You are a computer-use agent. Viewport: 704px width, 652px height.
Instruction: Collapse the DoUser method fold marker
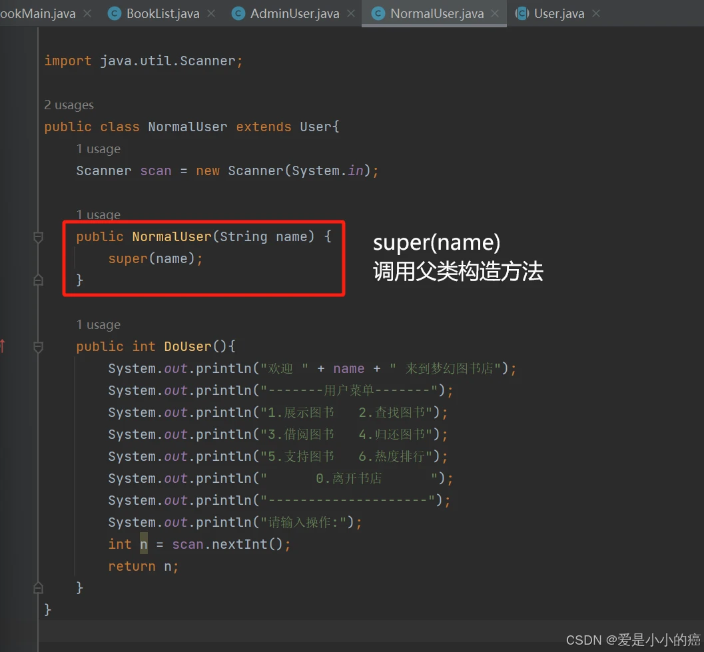tap(38, 347)
